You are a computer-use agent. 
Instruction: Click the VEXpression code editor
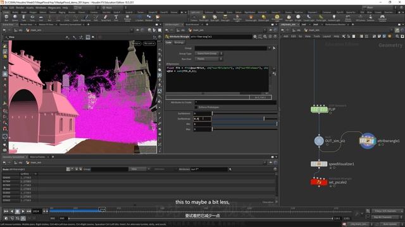pyautogui.click(x=217, y=79)
